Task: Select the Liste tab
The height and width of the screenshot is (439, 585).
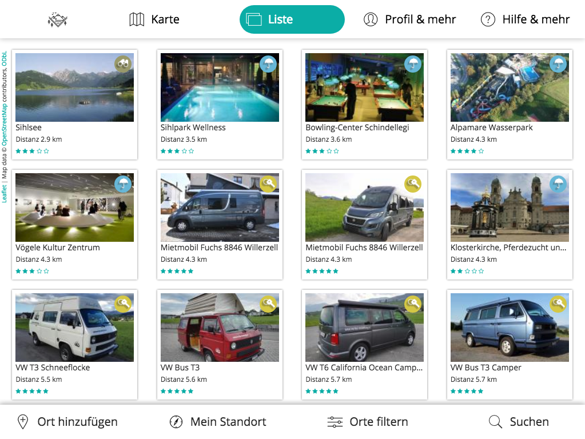Action: coord(292,19)
